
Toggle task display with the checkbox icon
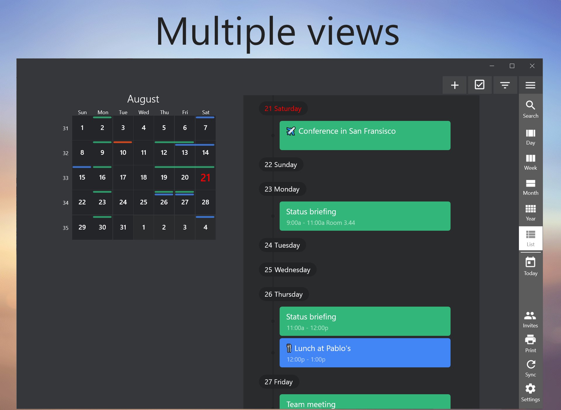click(x=480, y=85)
